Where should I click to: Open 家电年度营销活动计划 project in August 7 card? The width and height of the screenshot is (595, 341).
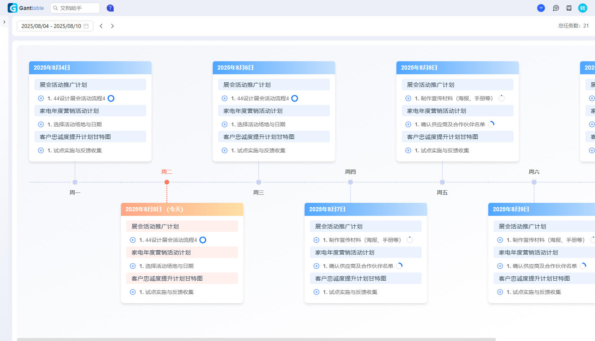366,252
